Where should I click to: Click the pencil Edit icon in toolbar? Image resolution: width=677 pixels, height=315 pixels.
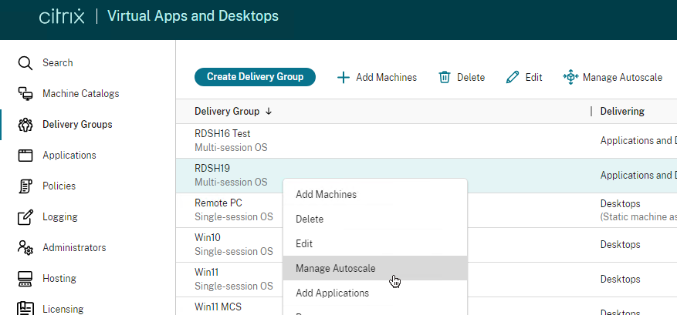click(513, 78)
